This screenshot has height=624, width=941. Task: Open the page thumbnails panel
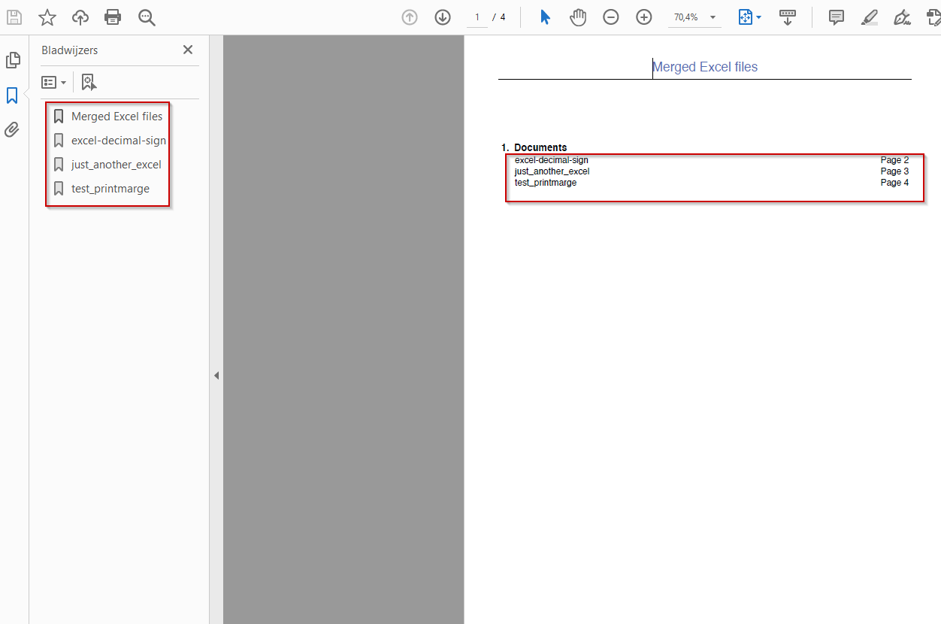(13, 60)
